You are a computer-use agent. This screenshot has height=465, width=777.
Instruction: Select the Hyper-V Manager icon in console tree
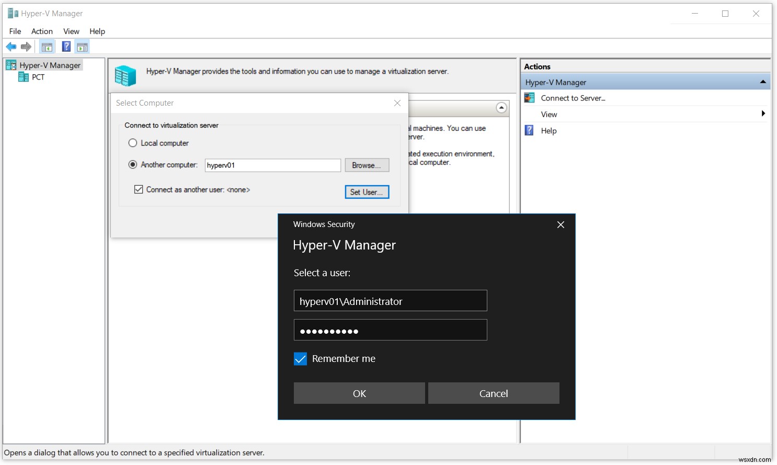click(x=10, y=64)
